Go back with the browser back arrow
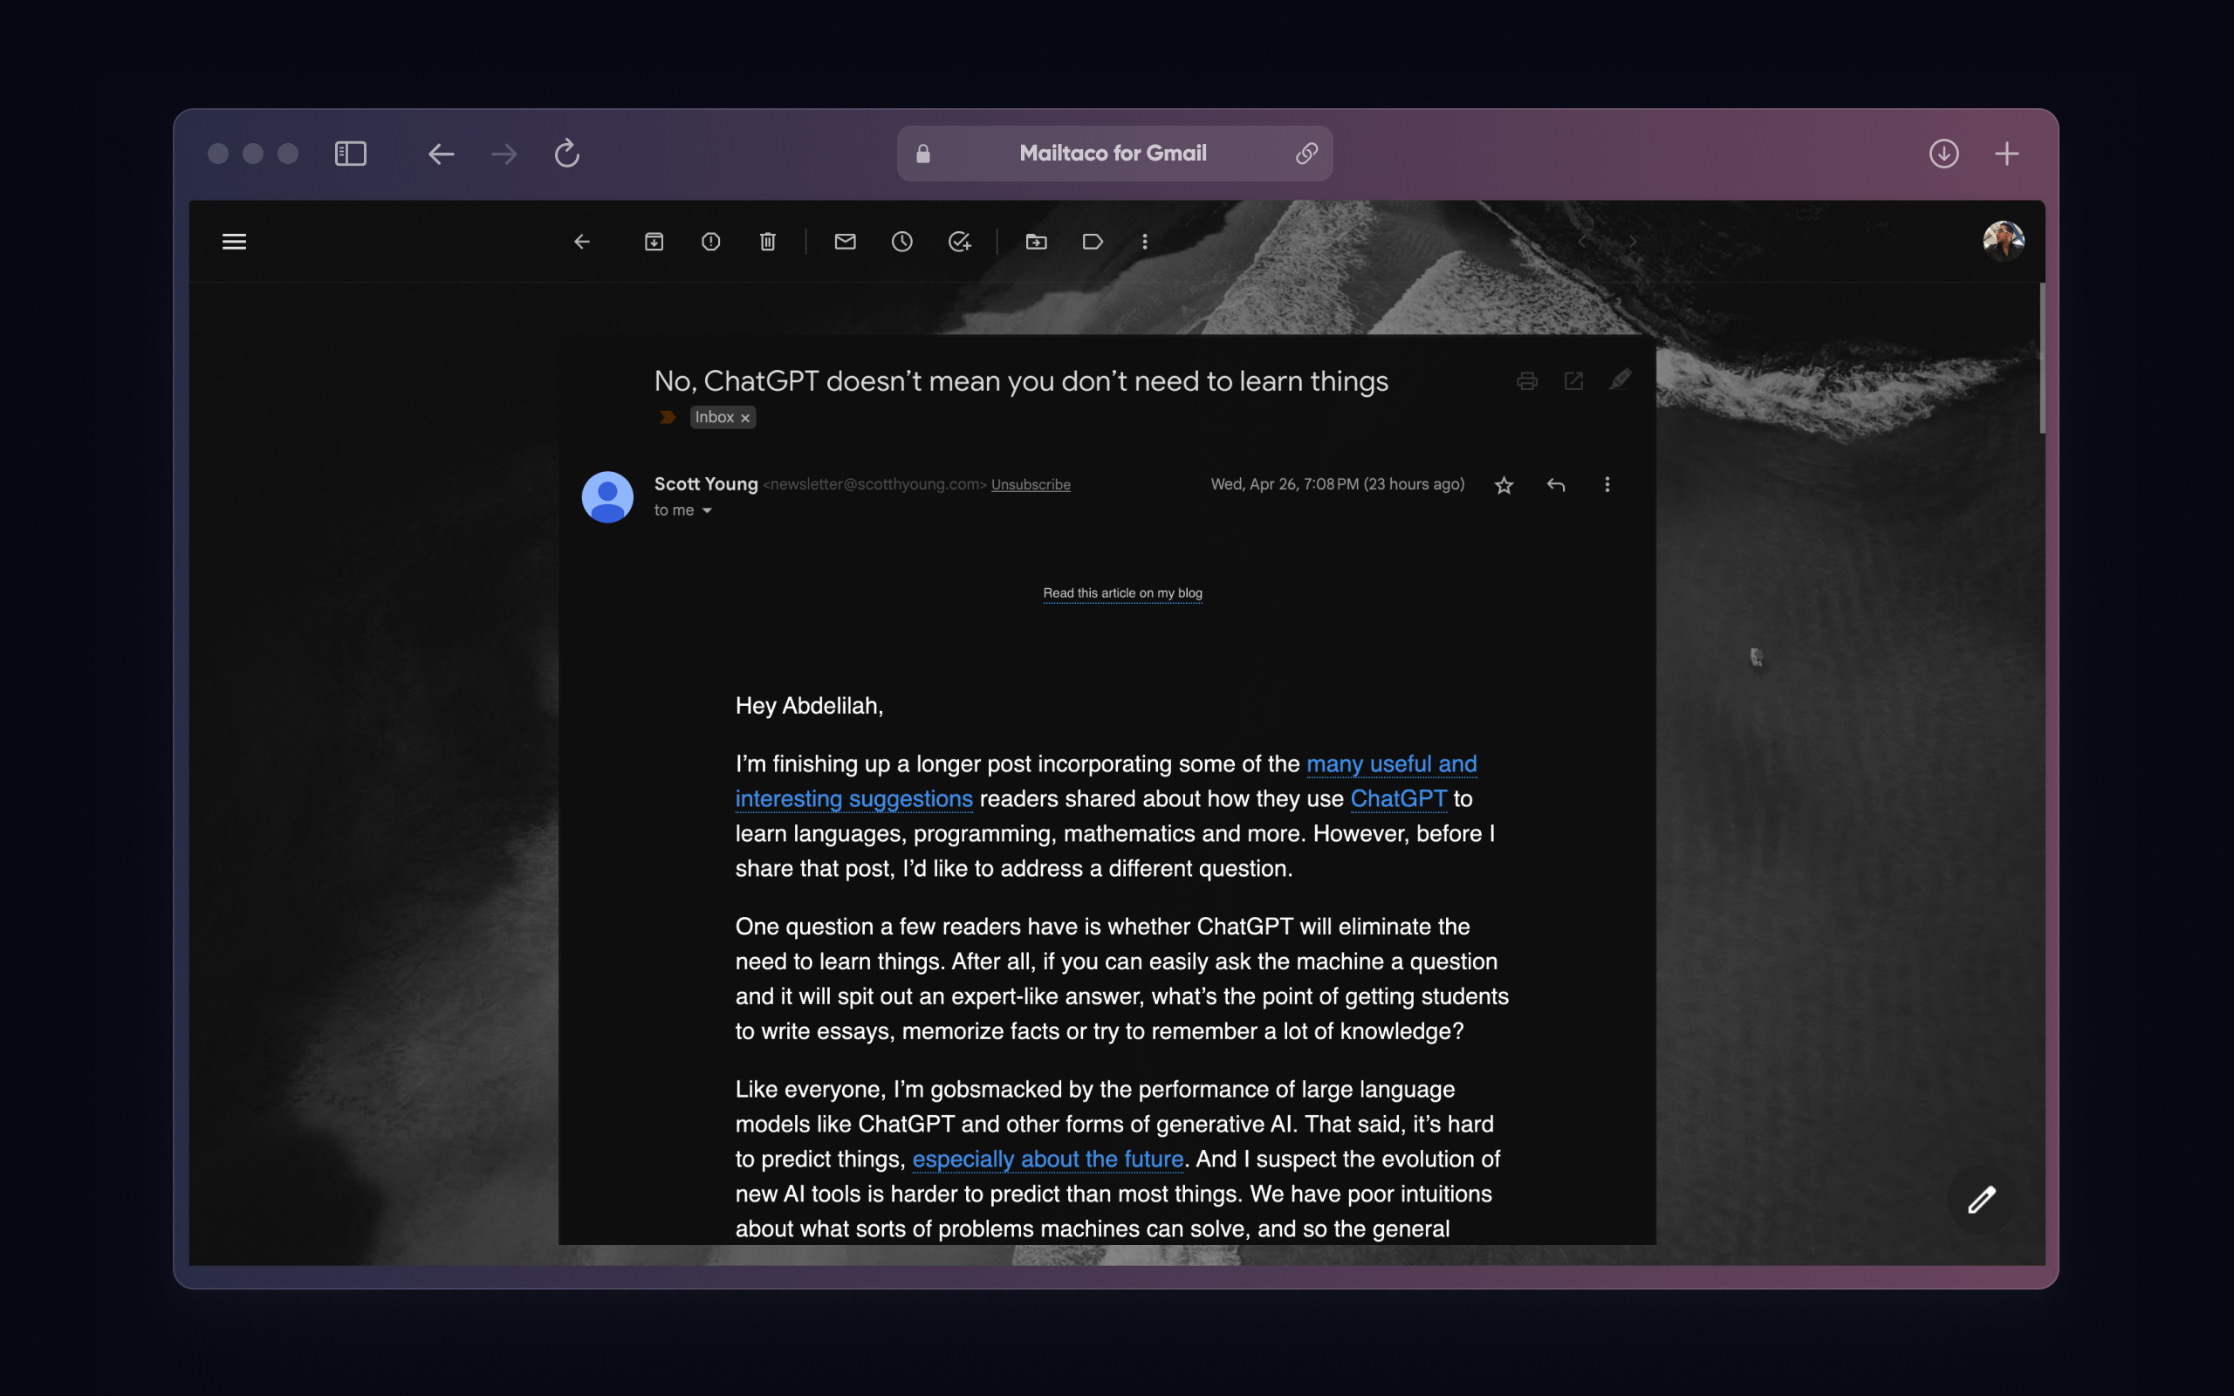The image size is (2234, 1396). click(x=442, y=154)
